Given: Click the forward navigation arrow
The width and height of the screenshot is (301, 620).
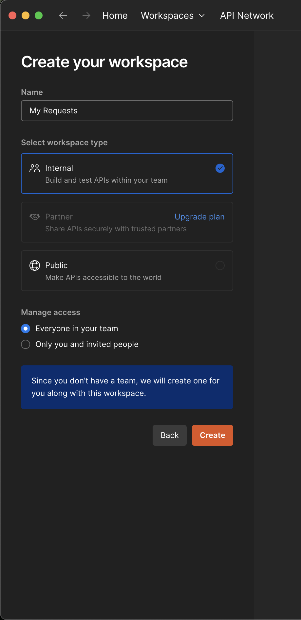Looking at the screenshot, I should (86, 15).
